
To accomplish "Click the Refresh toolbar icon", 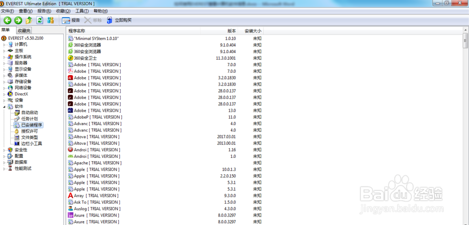I will tap(40, 20).
